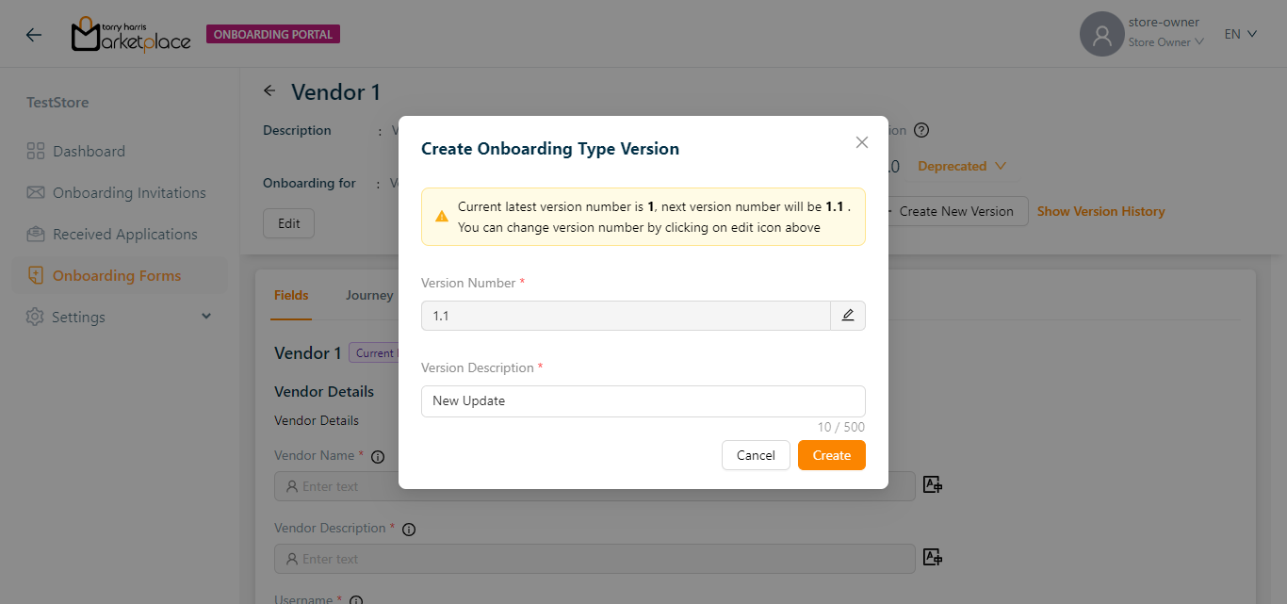The height and width of the screenshot is (604, 1287).
Task: Click the pencil edit icon for Version Number
Action: (x=847, y=316)
